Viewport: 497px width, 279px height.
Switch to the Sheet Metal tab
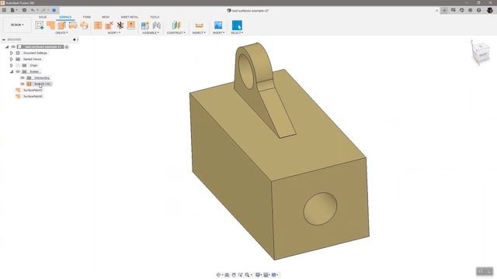[x=130, y=17]
